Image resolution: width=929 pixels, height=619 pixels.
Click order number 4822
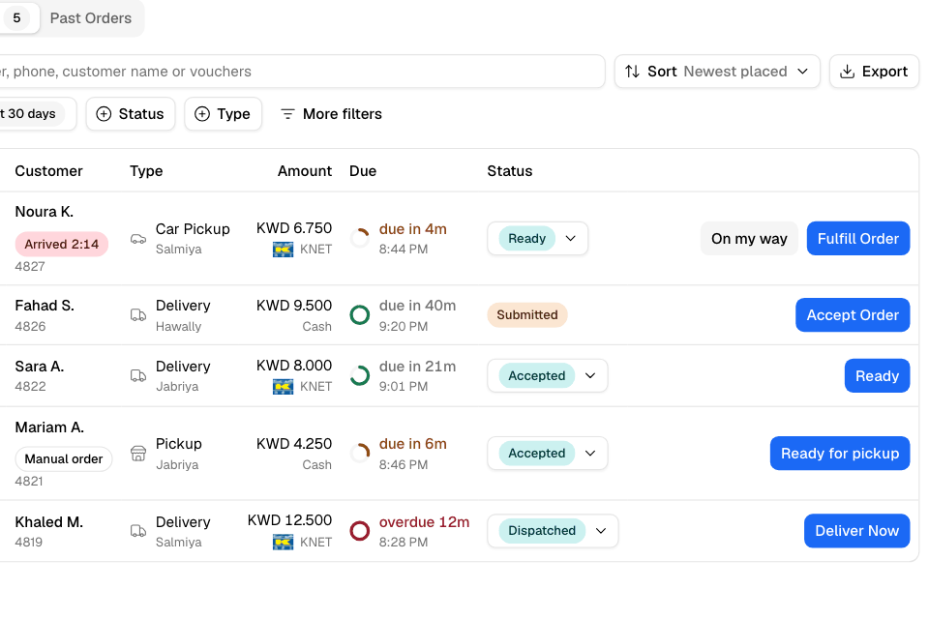(30, 387)
